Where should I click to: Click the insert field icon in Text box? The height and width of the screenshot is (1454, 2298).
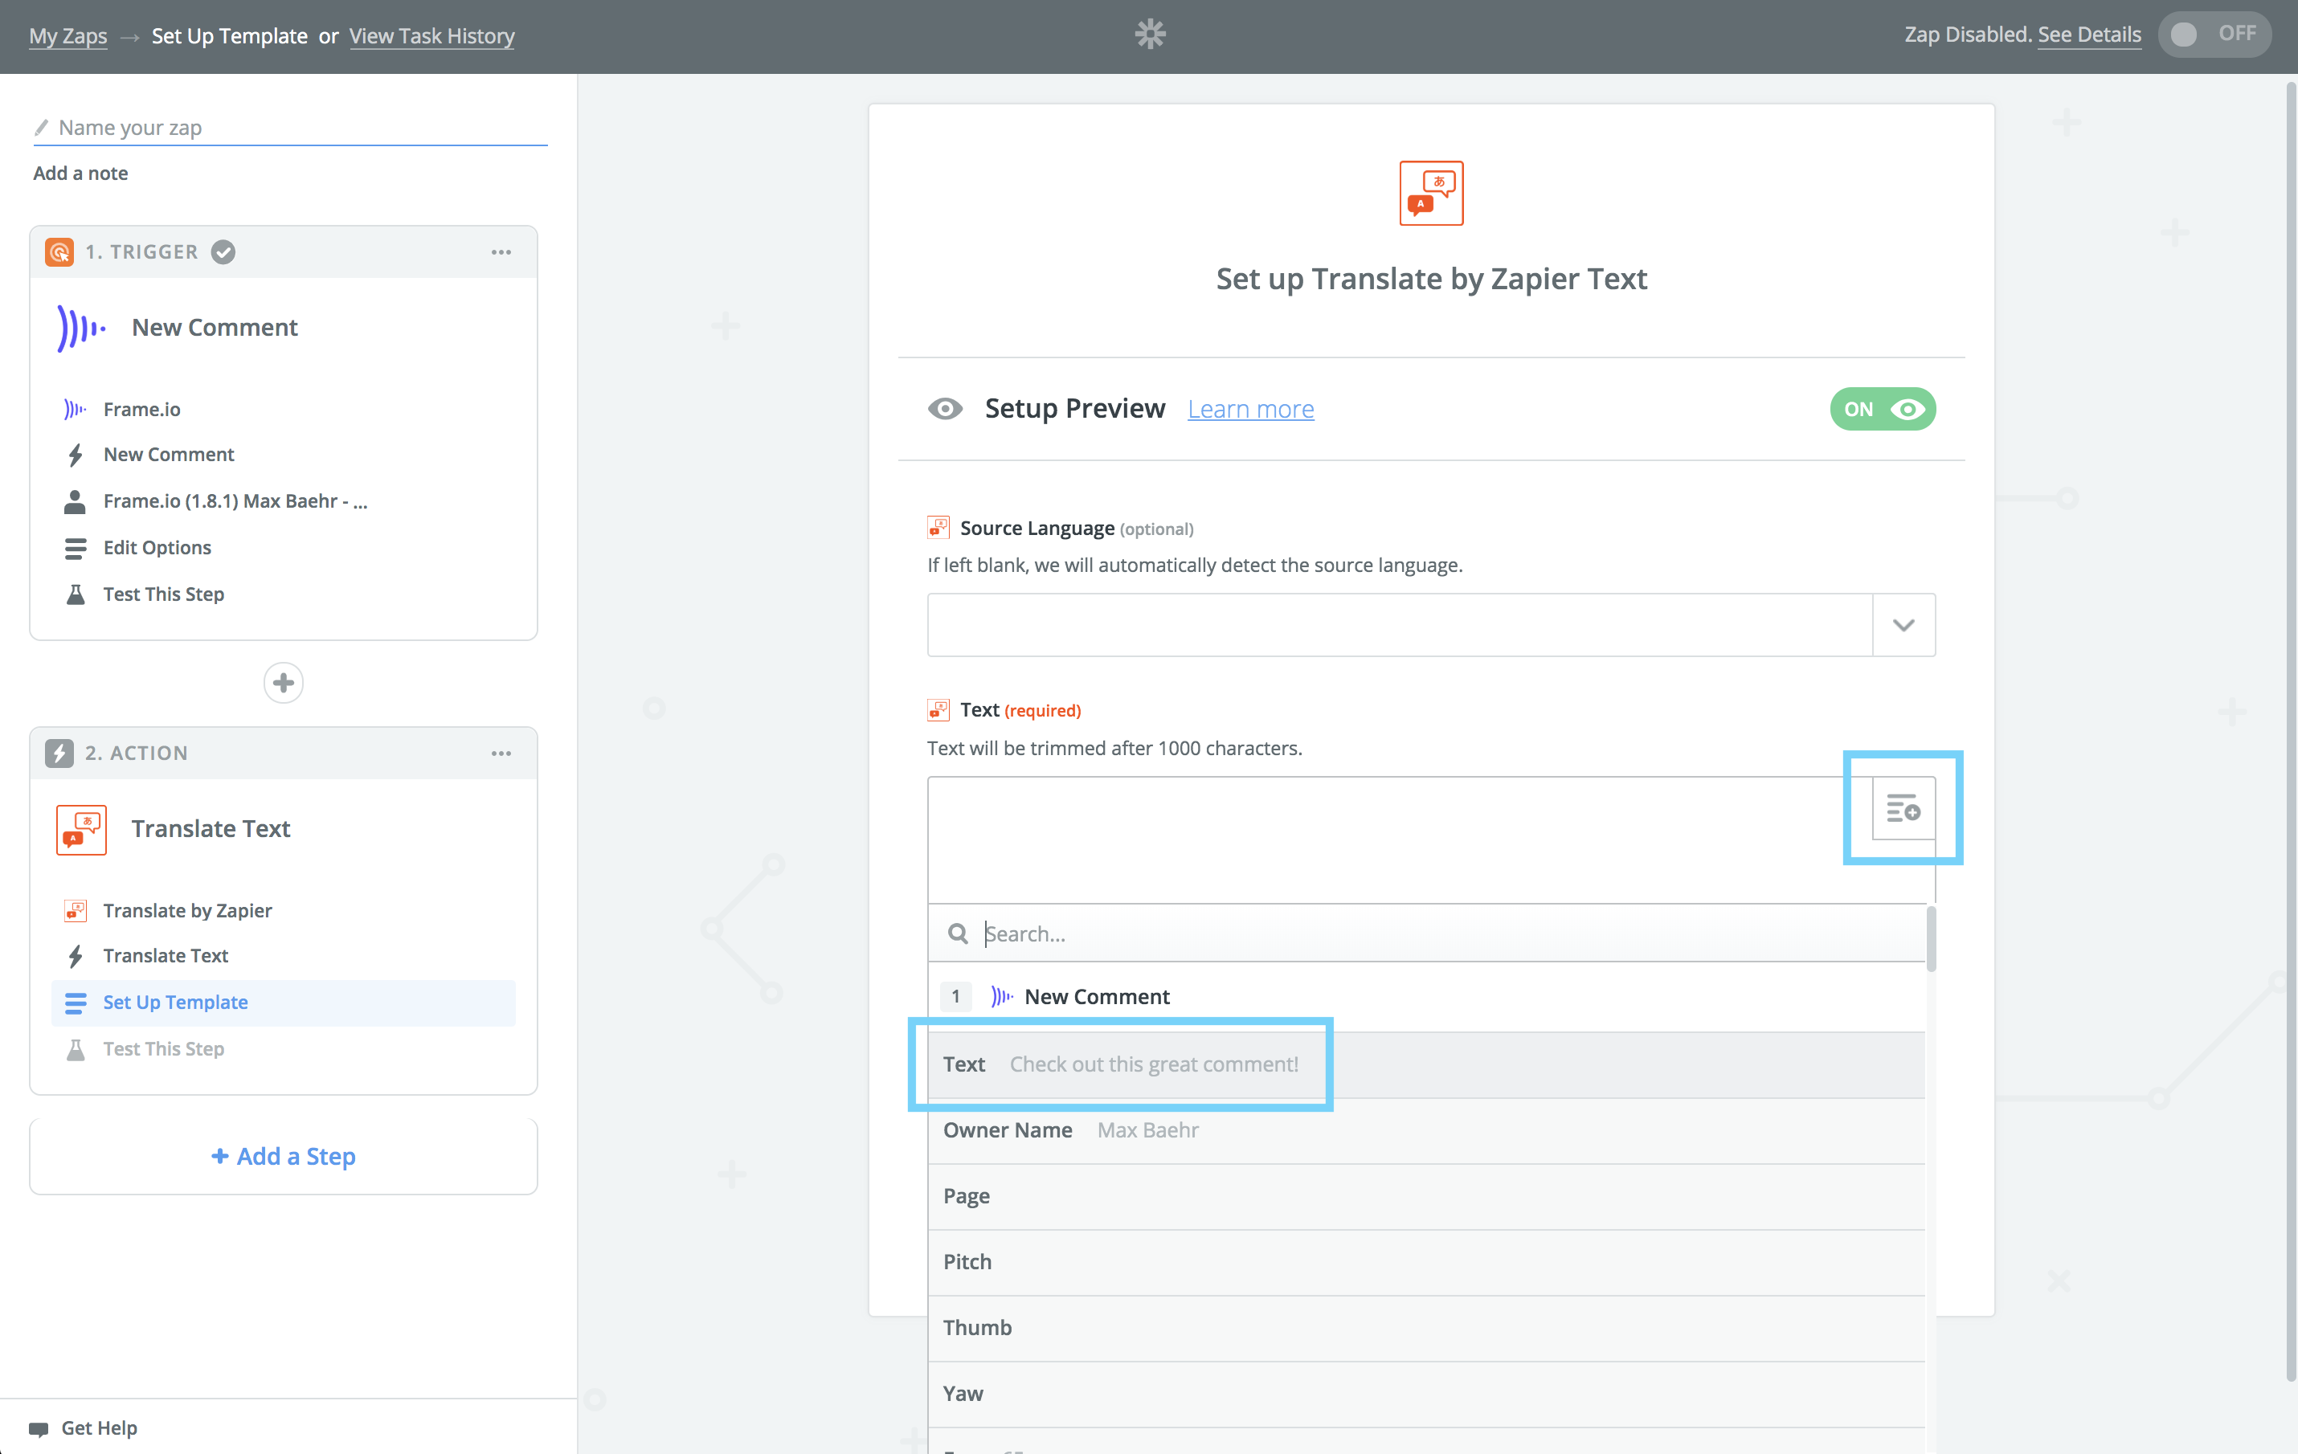tap(1903, 809)
